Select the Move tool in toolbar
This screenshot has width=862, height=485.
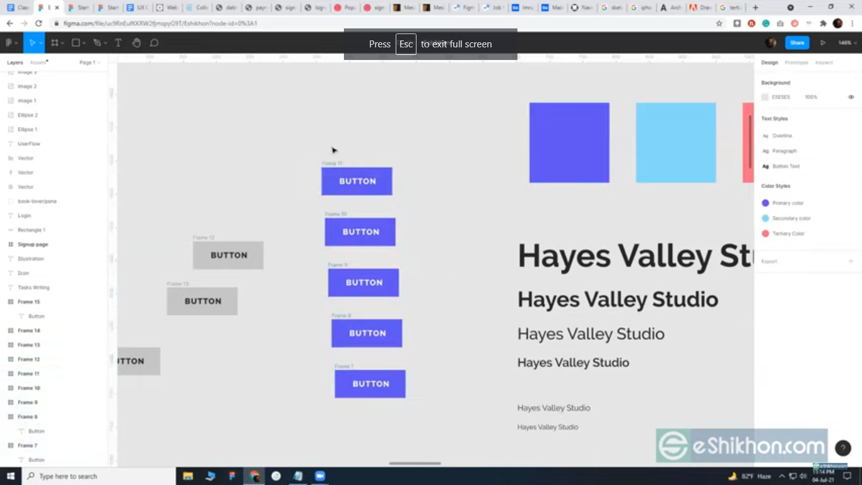[32, 43]
